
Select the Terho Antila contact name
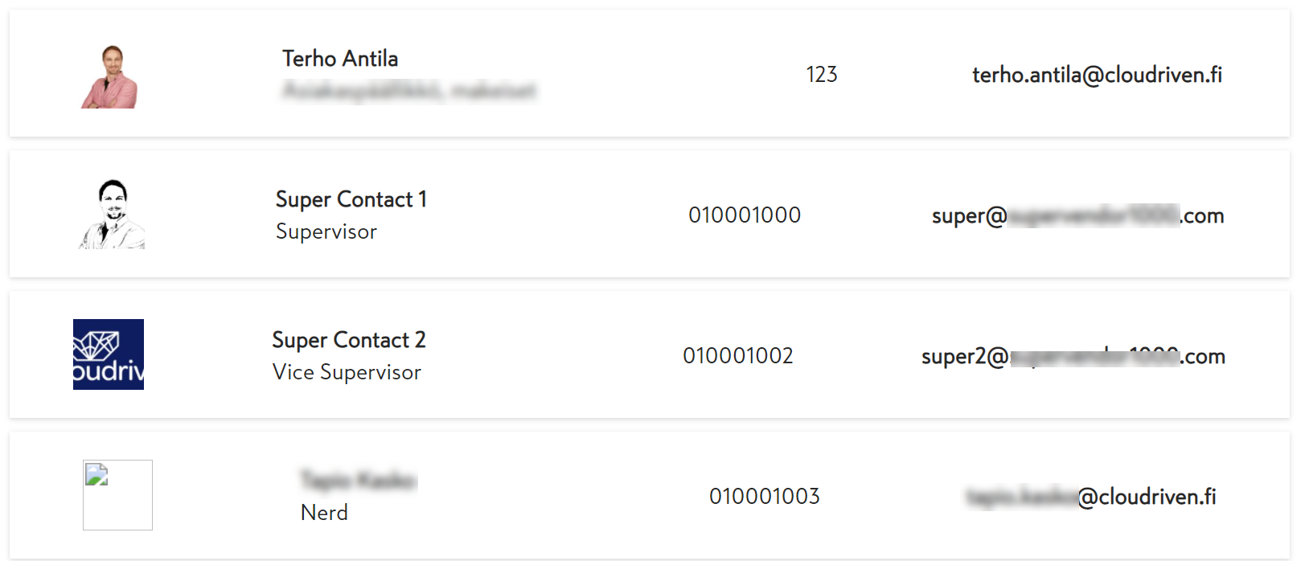(340, 59)
